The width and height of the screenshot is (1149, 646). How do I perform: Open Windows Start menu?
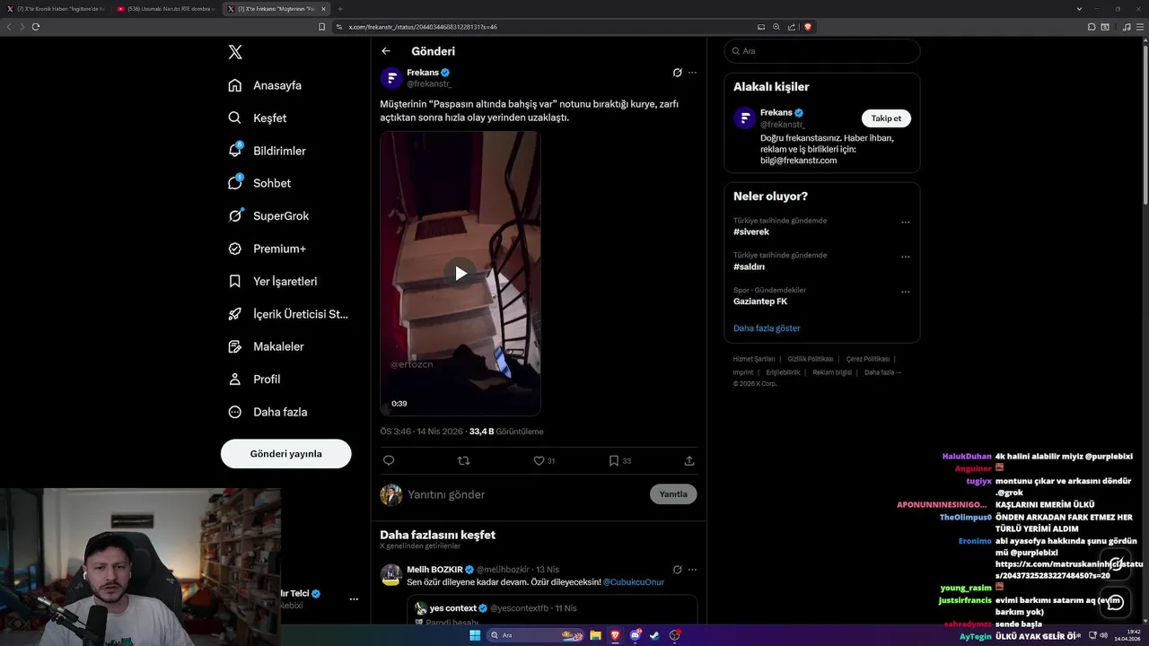point(475,635)
